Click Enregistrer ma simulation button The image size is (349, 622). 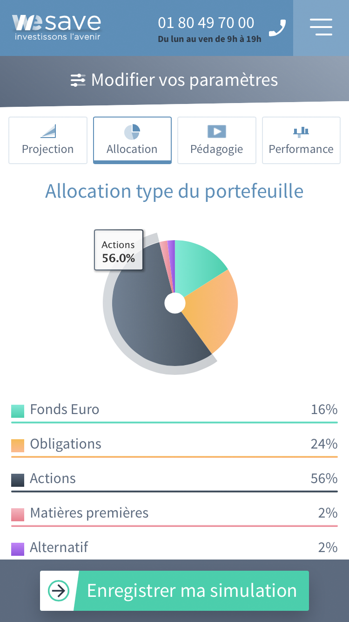click(x=174, y=591)
